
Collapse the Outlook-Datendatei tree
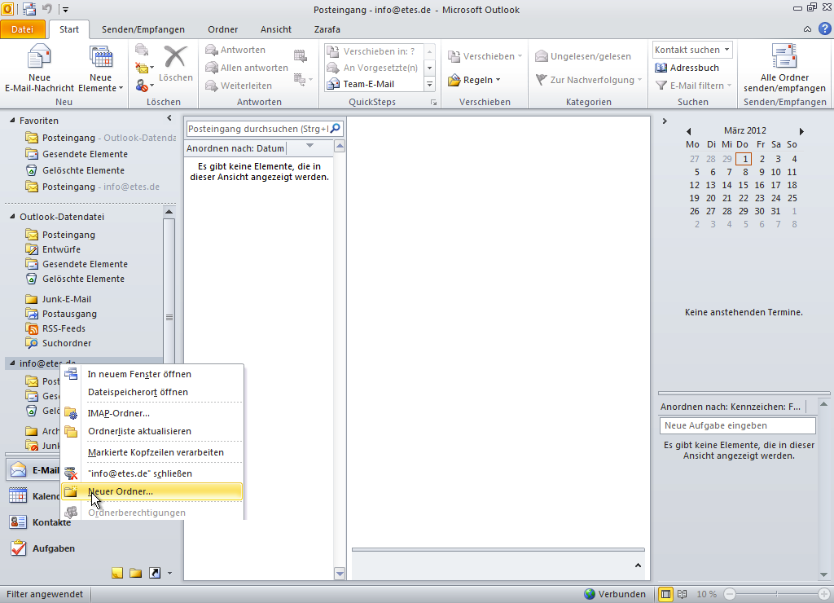(x=12, y=217)
